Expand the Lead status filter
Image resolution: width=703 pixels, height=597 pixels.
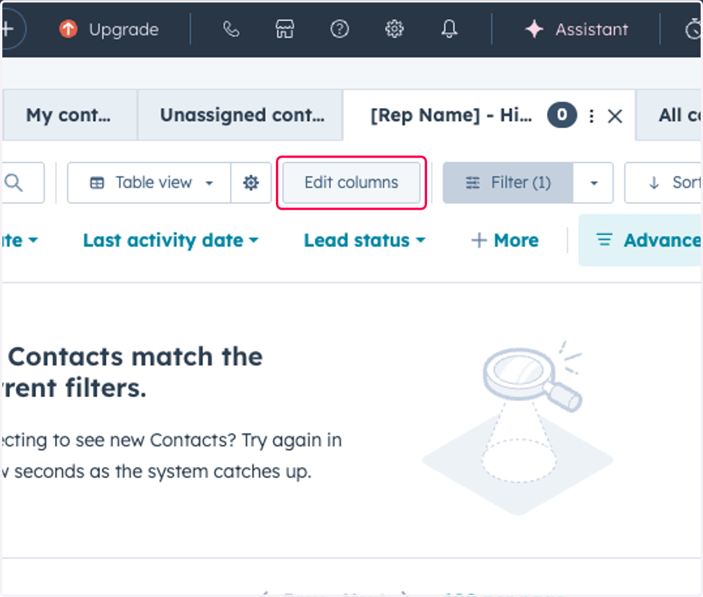[x=364, y=240]
